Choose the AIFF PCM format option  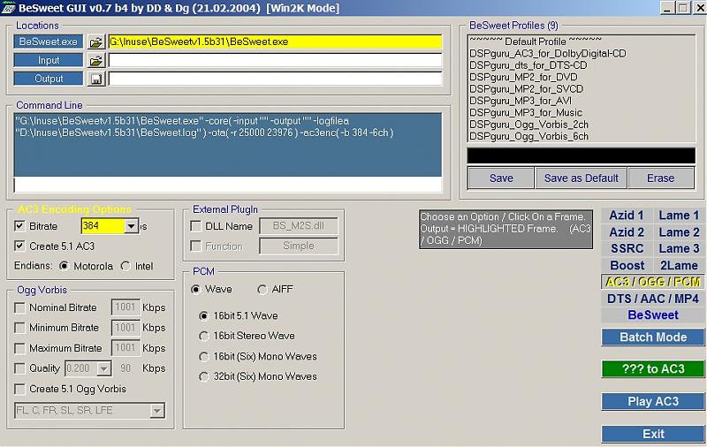[x=262, y=290]
